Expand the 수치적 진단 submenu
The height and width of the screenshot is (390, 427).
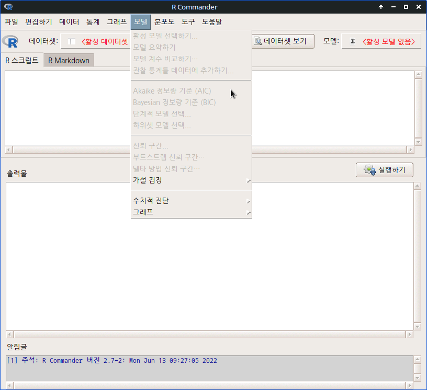pyautogui.click(x=191, y=201)
